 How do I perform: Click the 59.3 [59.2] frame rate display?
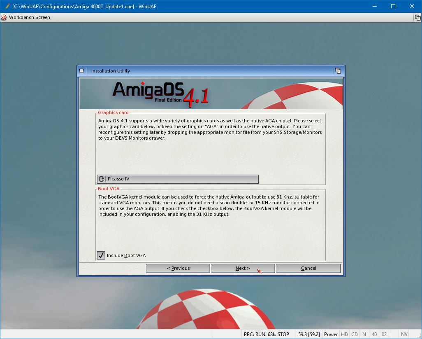click(x=309, y=334)
